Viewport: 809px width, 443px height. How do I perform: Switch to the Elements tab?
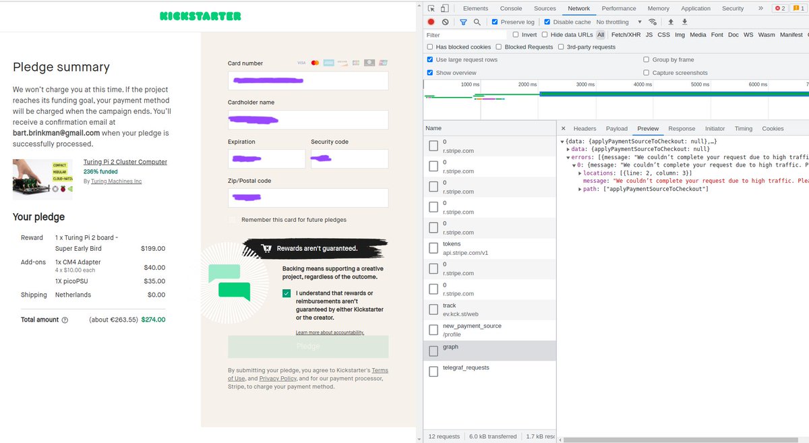[x=475, y=9]
